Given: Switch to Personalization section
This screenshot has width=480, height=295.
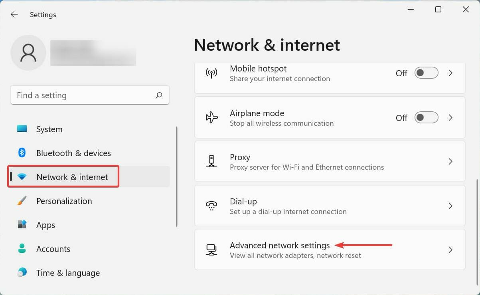Looking at the screenshot, I should tap(64, 201).
